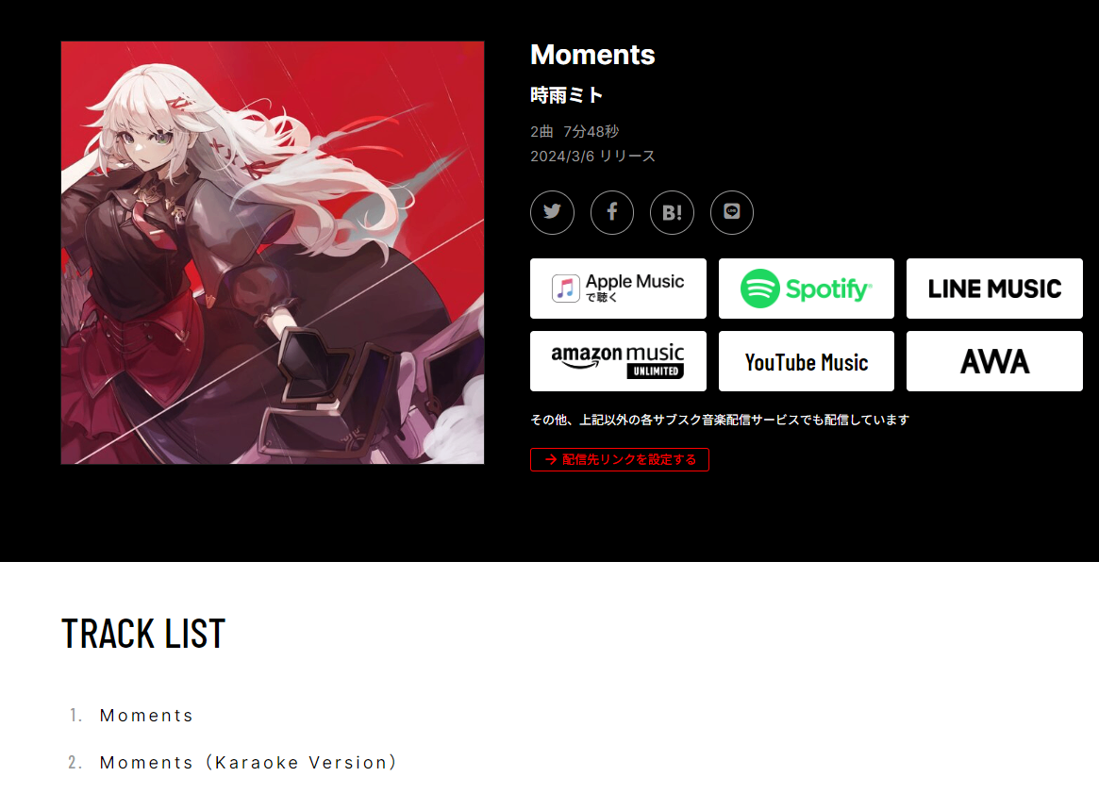Click the Hatena Bookmark B! icon

tap(673, 212)
